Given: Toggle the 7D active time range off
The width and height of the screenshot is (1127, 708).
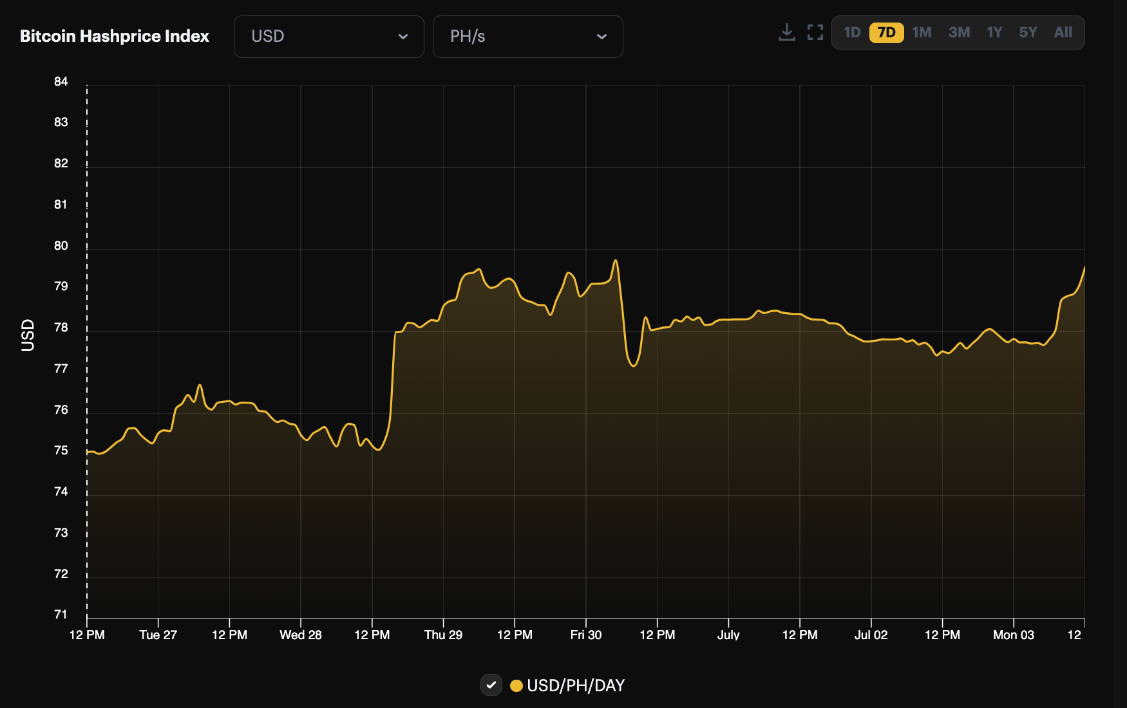Looking at the screenshot, I should click(x=887, y=33).
